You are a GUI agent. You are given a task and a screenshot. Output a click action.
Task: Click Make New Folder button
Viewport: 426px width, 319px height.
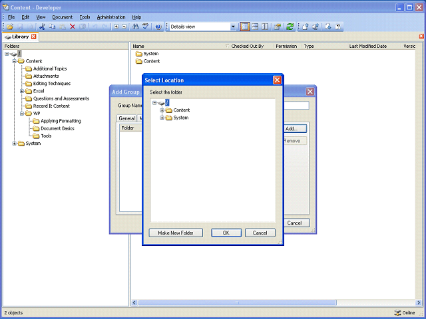click(176, 233)
